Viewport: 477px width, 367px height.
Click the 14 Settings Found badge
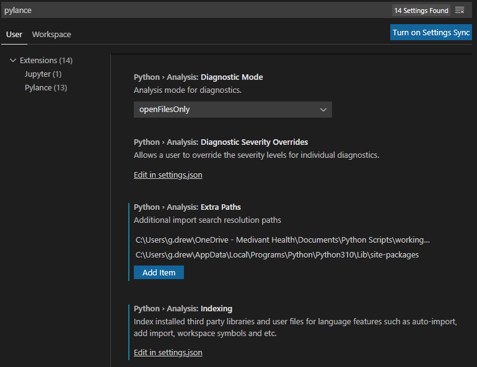click(421, 11)
